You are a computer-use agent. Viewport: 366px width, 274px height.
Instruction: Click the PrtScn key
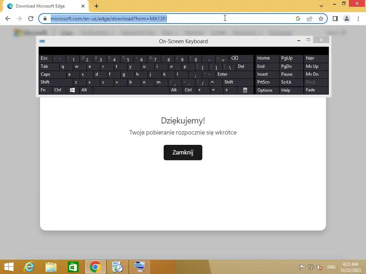[x=267, y=82]
